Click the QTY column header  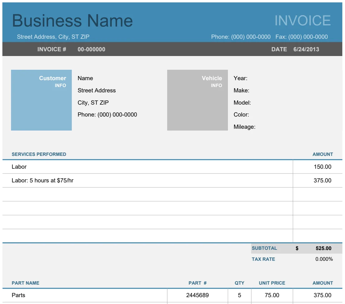pos(240,283)
